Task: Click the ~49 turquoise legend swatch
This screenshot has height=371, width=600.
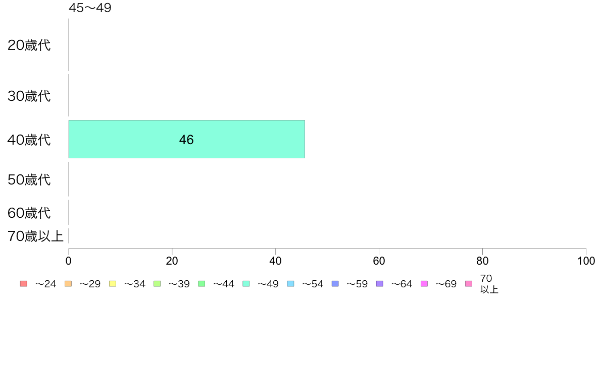Action: pos(246,283)
